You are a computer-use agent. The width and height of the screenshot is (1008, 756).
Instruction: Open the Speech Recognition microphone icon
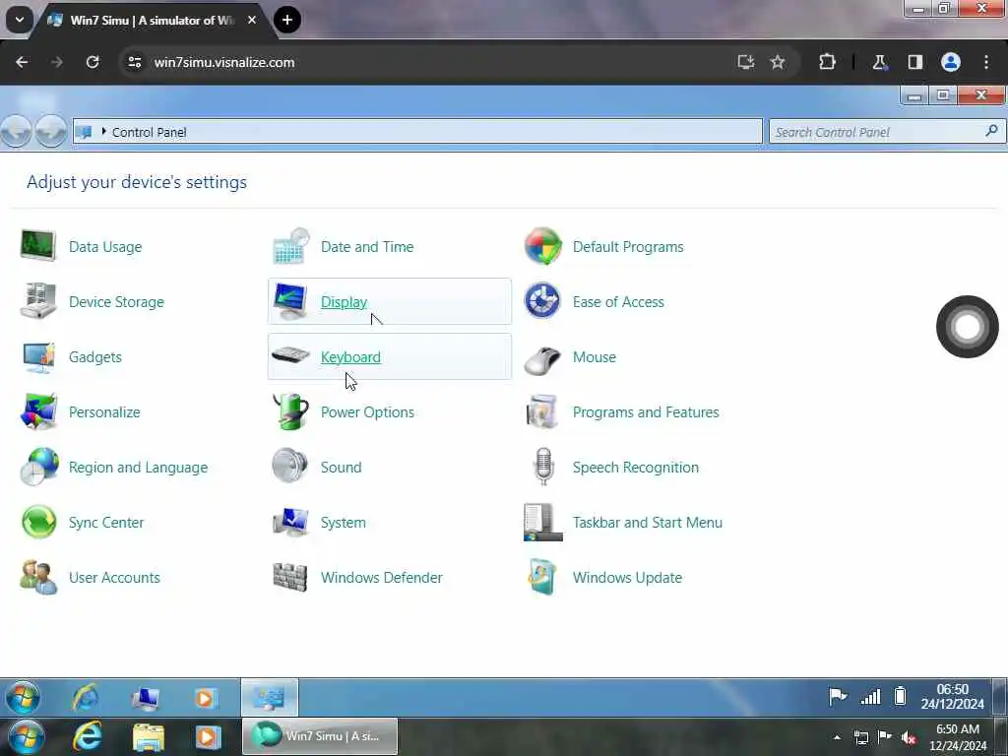pos(543,466)
